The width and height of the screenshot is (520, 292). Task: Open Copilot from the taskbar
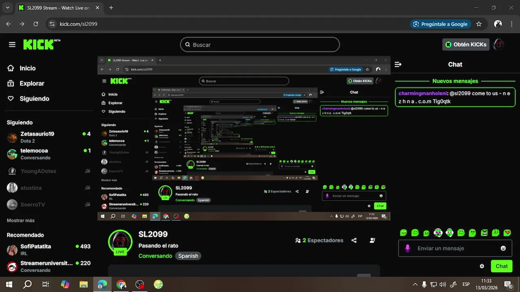(65, 285)
